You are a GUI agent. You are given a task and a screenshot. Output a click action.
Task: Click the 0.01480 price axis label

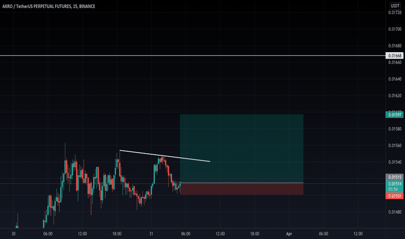coord(395,212)
